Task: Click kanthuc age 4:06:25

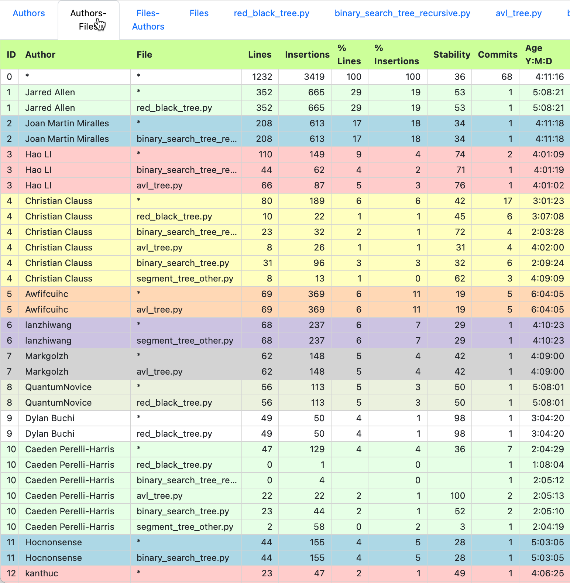Action: point(548,573)
